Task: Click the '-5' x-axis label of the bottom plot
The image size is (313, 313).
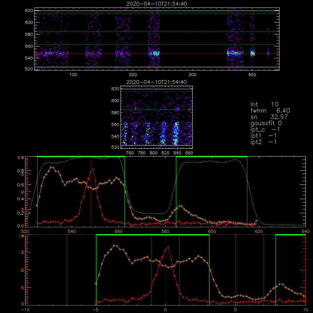Action: coord(95,310)
